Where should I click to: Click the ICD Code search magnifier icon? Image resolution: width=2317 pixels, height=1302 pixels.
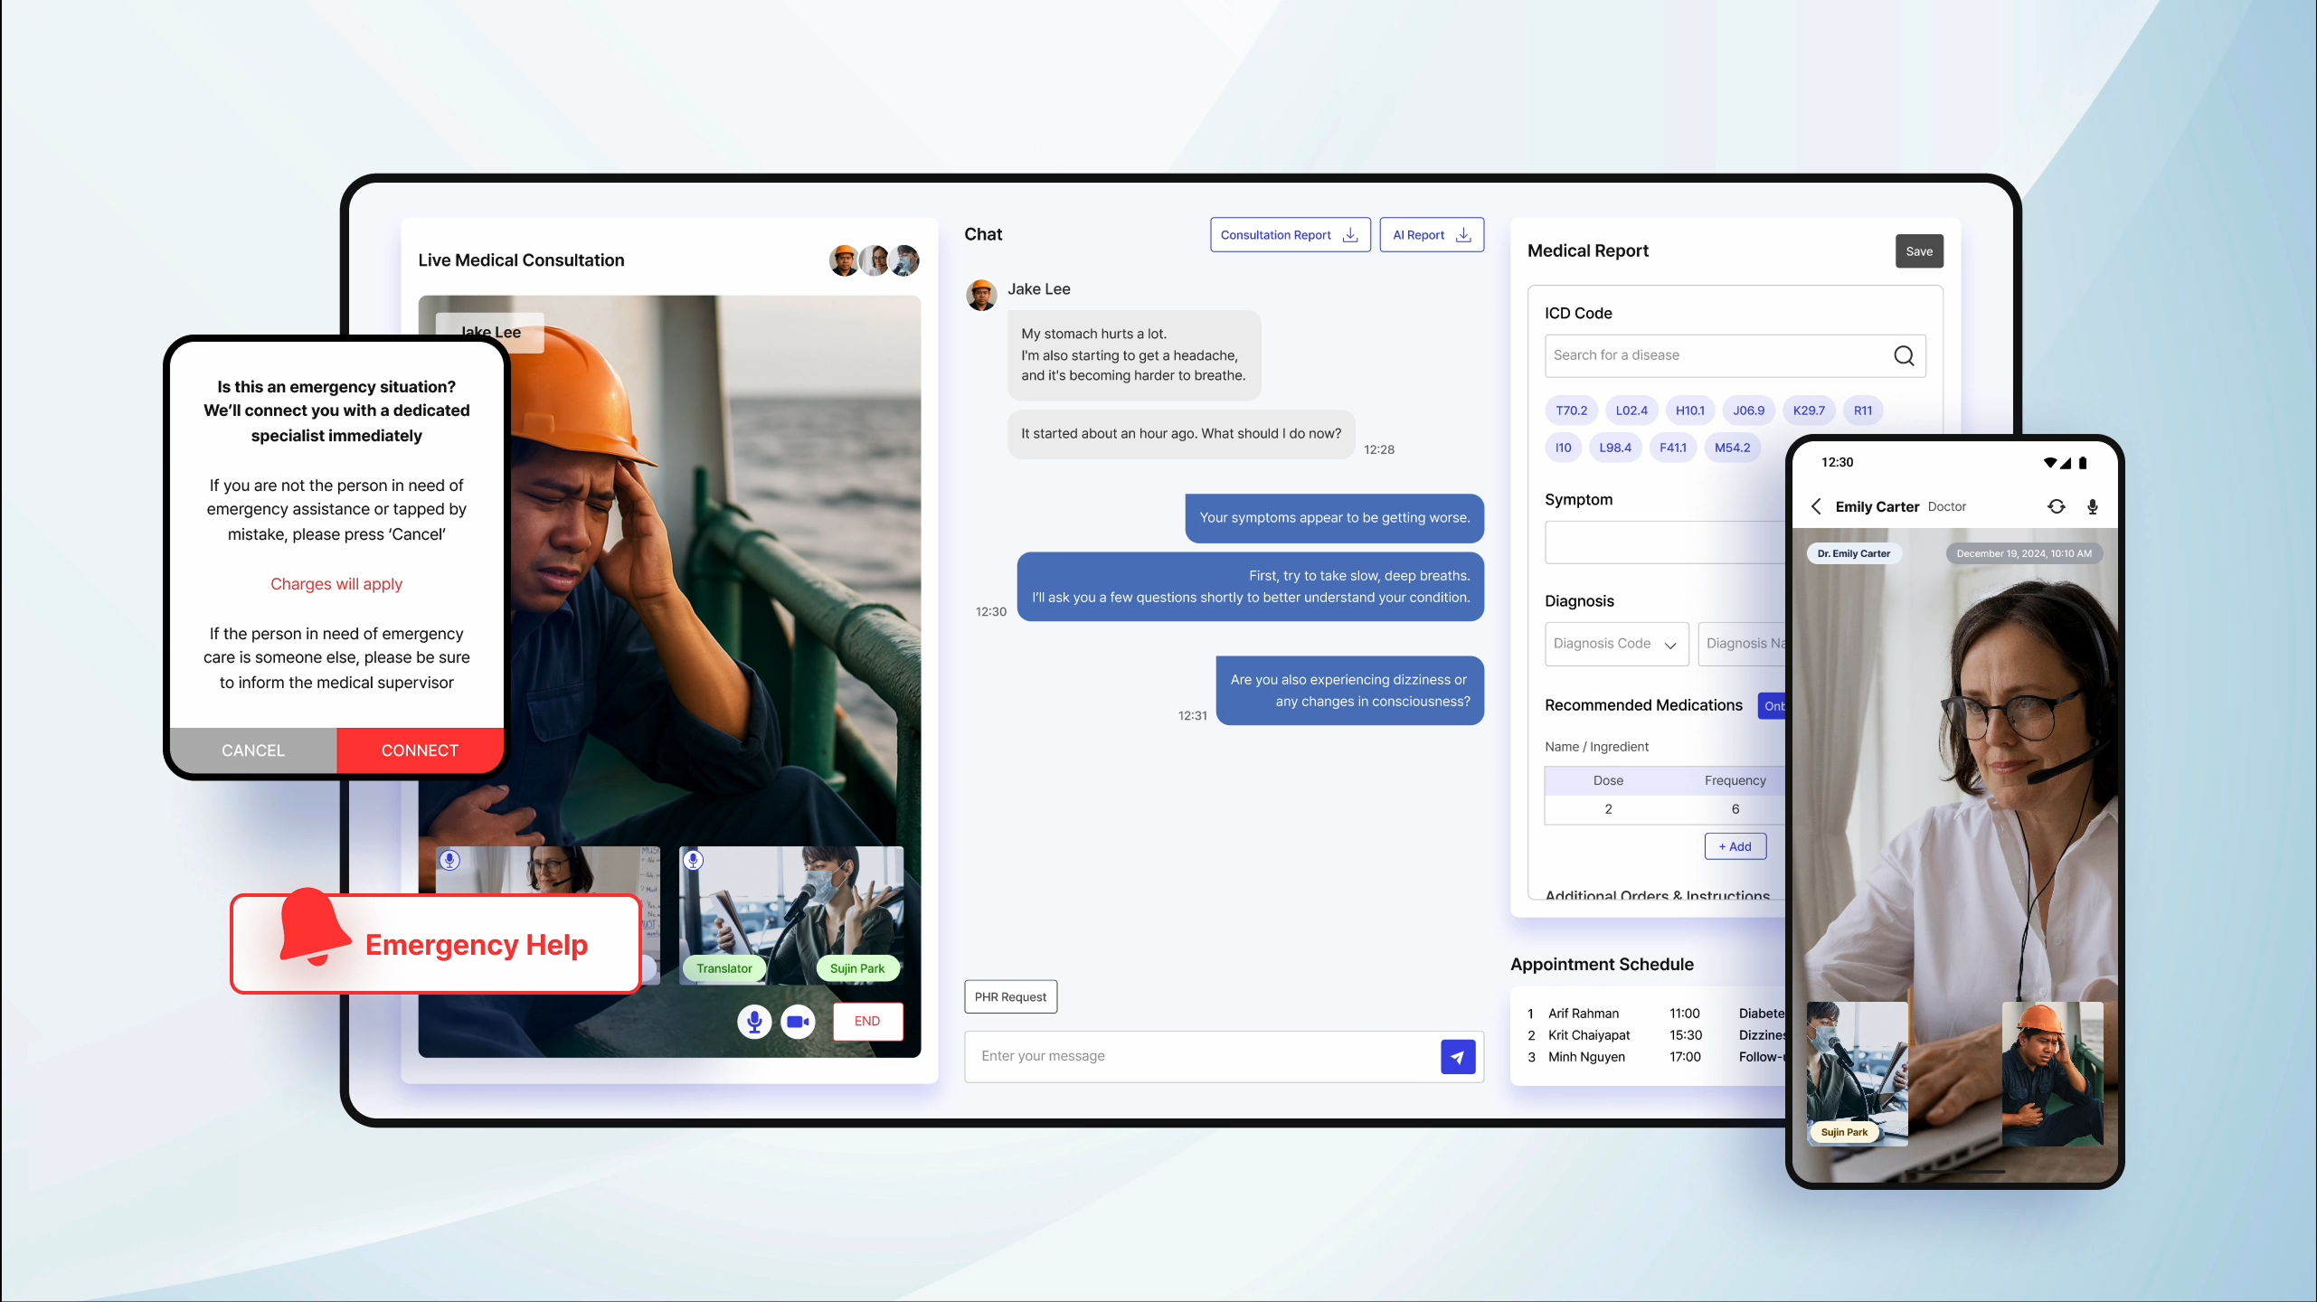[1904, 355]
